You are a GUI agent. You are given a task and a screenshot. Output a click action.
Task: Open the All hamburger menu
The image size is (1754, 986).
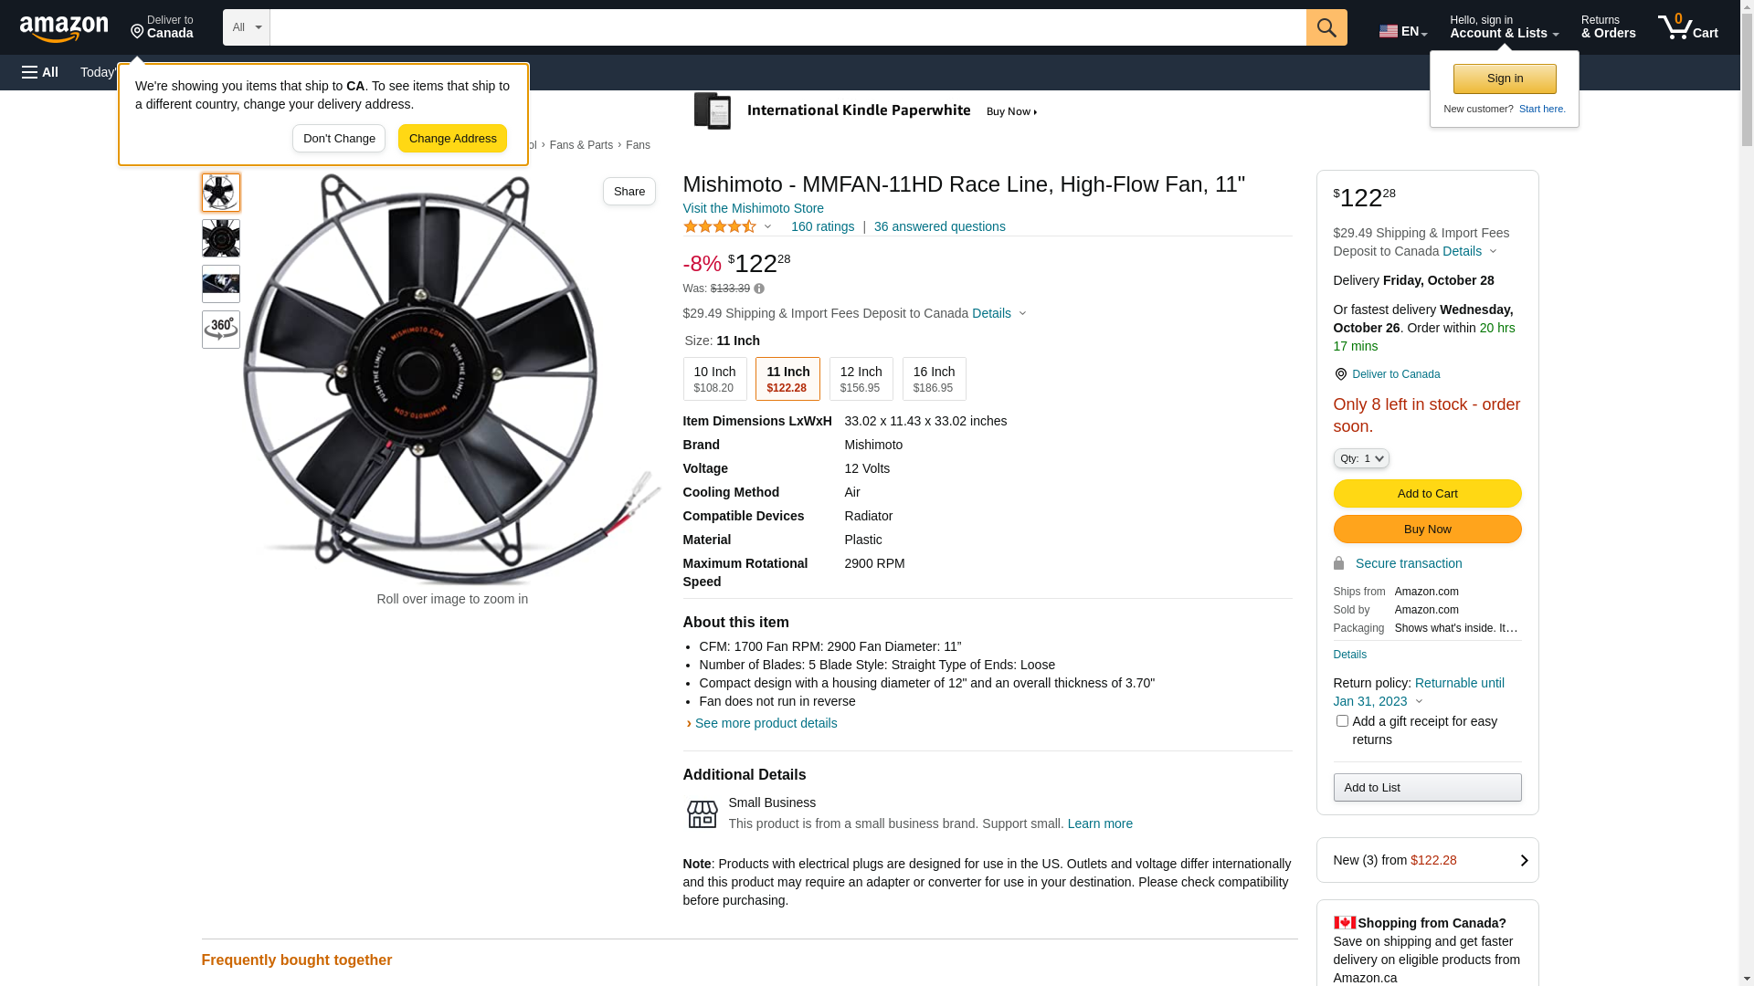click(40, 72)
